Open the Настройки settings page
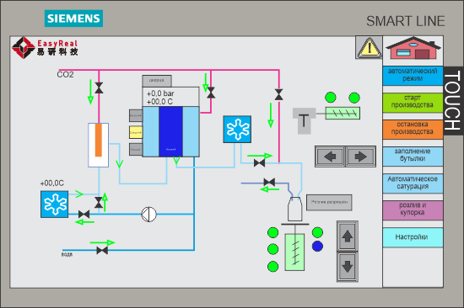This screenshot has height=308, width=464. 413,237
